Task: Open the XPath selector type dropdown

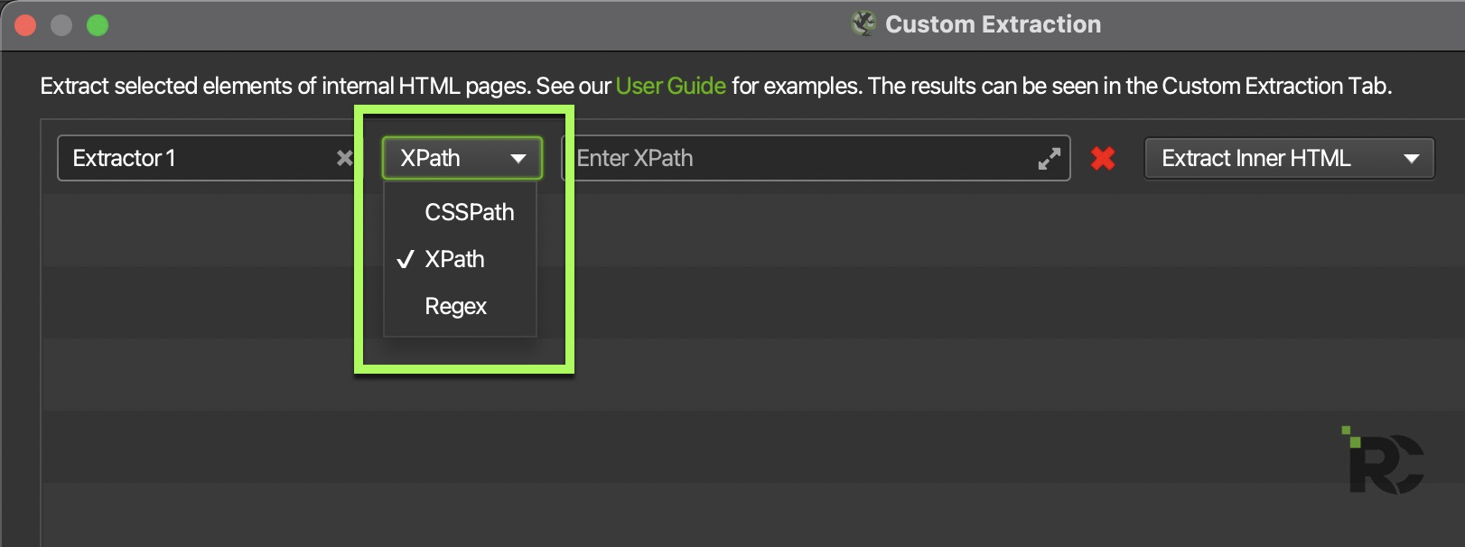Action: (462, 158)
